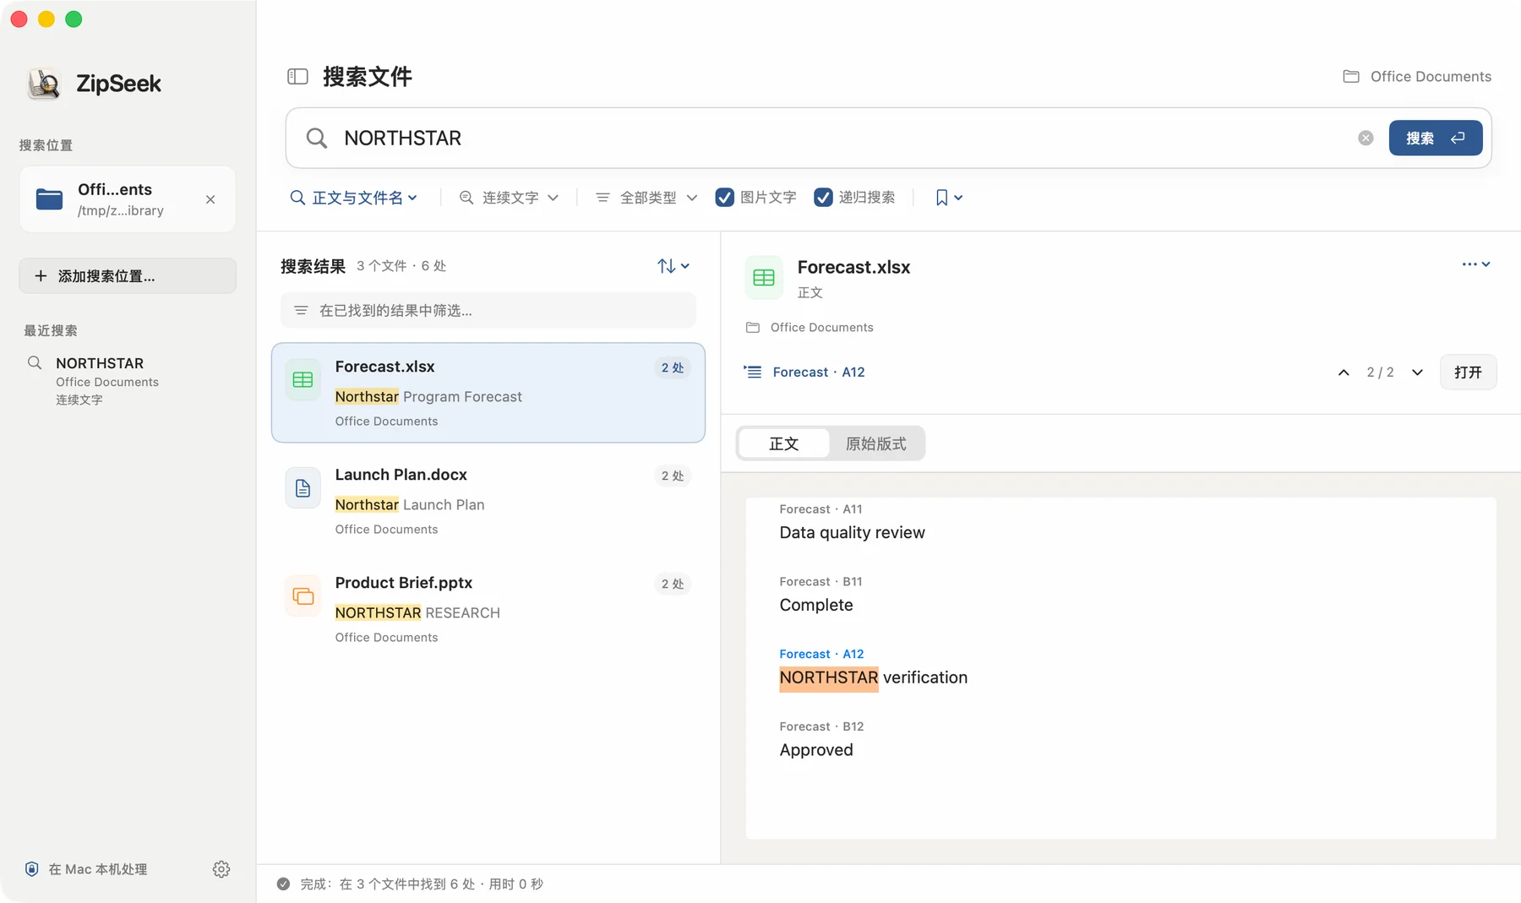Click the spreadsheet icon of Forecast.xlsx result
This screenshot has height=903, width=1521.
303,380
